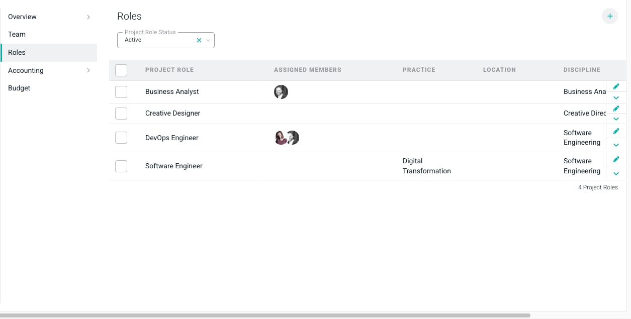Image resolution: width=631 pixels, height=319 pixels.
Task: Expand the Software Engineer row chevron
Action: (616, 173)
